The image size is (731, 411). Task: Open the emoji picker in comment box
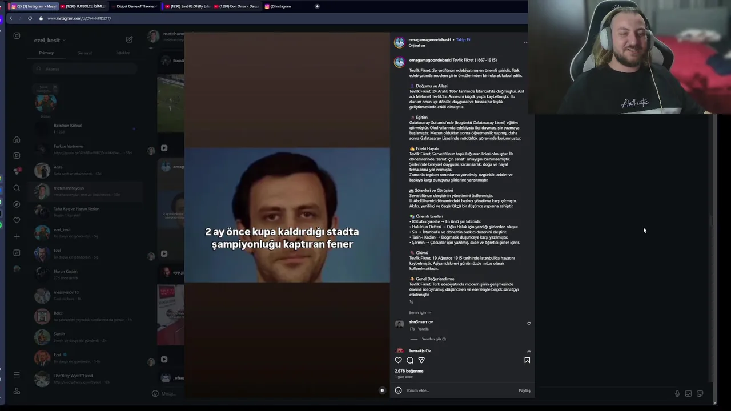click(x=398, y=390)
